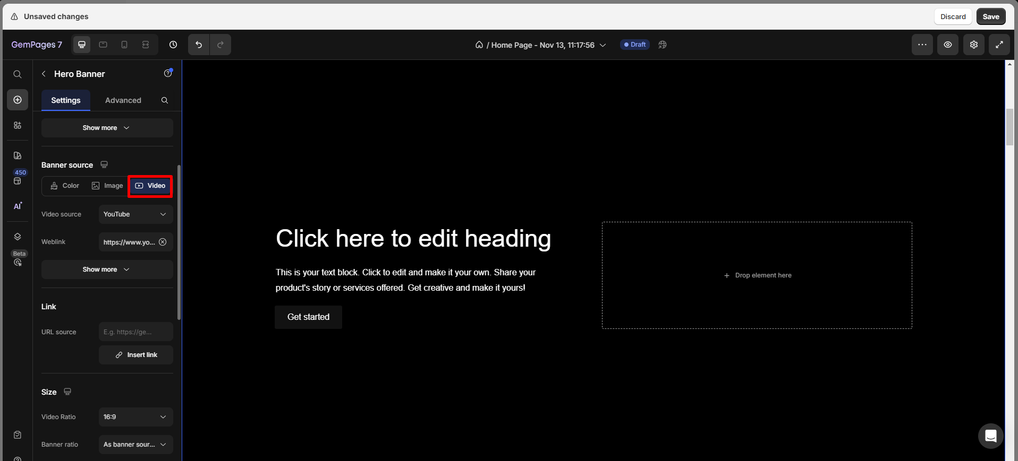Open page settings gear icon

coord(973,45)
